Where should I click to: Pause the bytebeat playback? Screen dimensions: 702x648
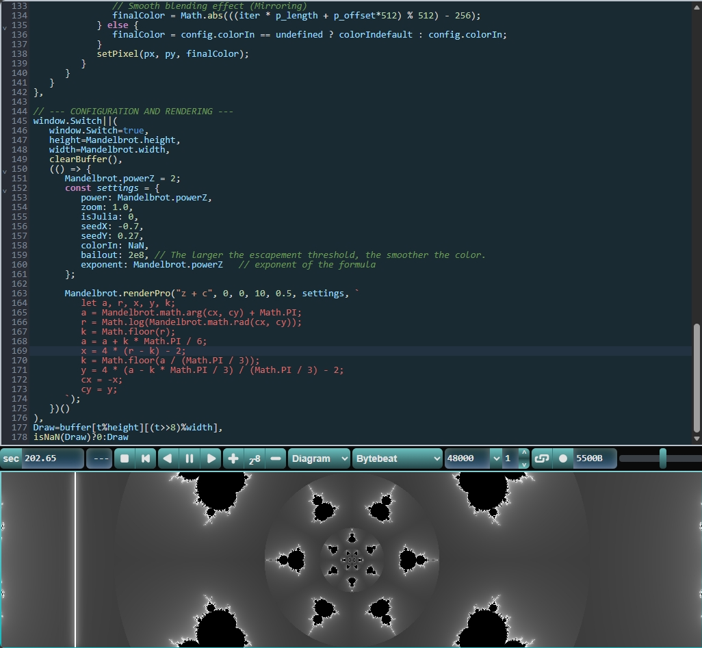(x=190, y=458)
